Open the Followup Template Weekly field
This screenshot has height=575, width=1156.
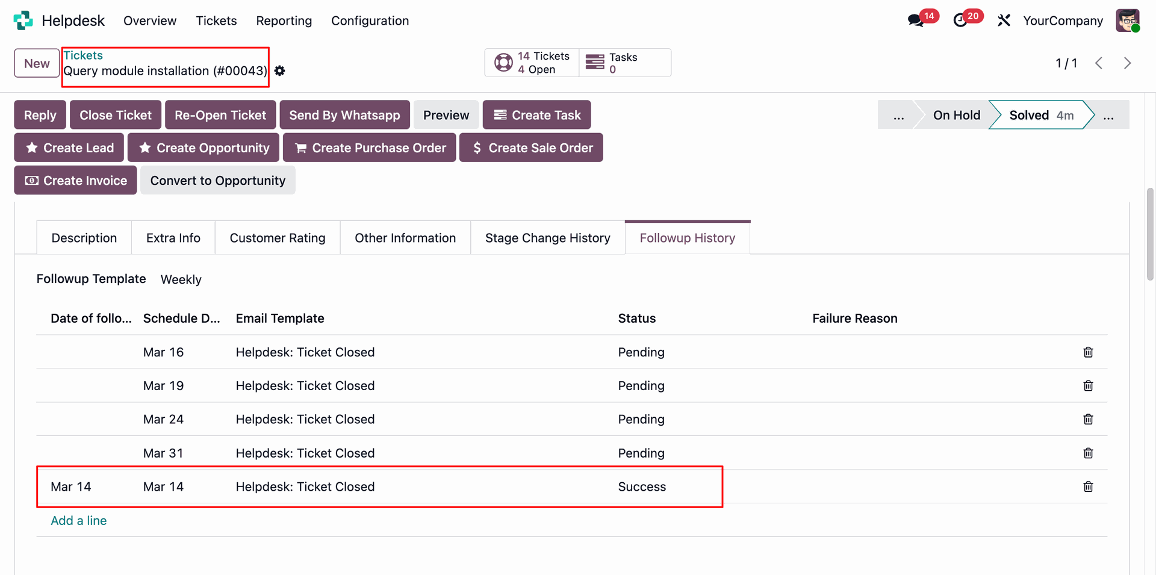(181, 279)
